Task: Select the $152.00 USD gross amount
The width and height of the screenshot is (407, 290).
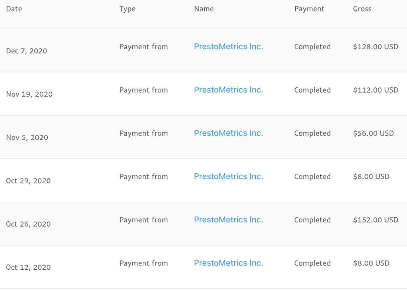Action: (376, 220)
